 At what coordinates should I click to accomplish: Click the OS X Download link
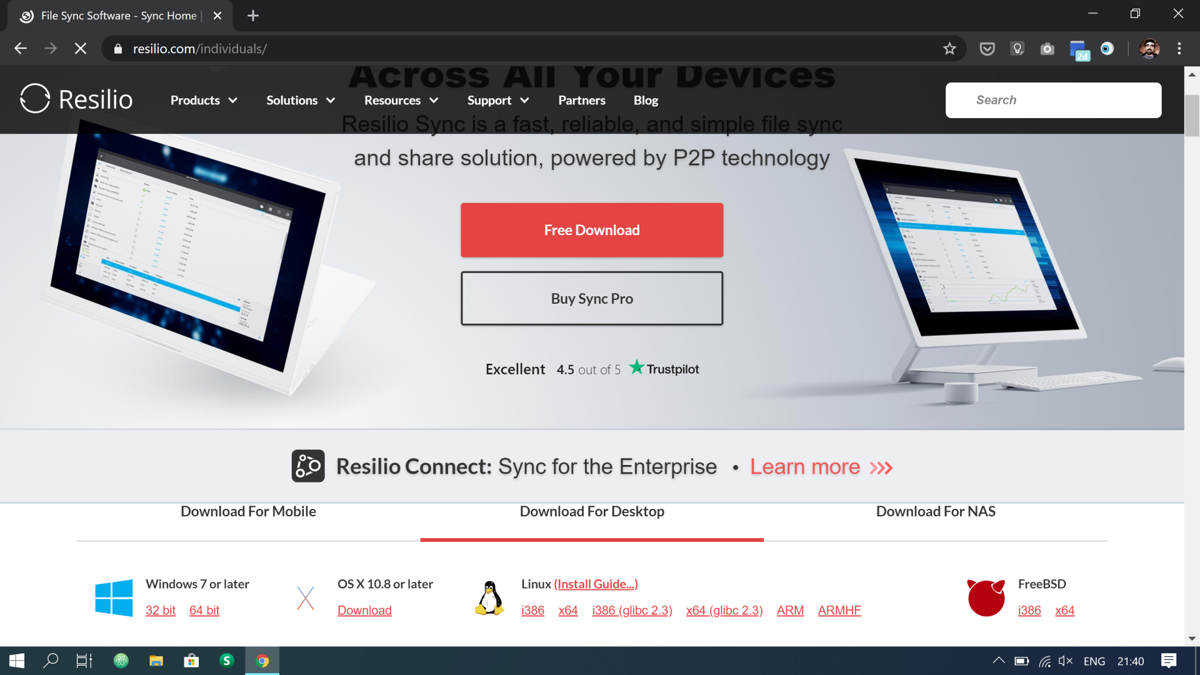click(364, 611)
